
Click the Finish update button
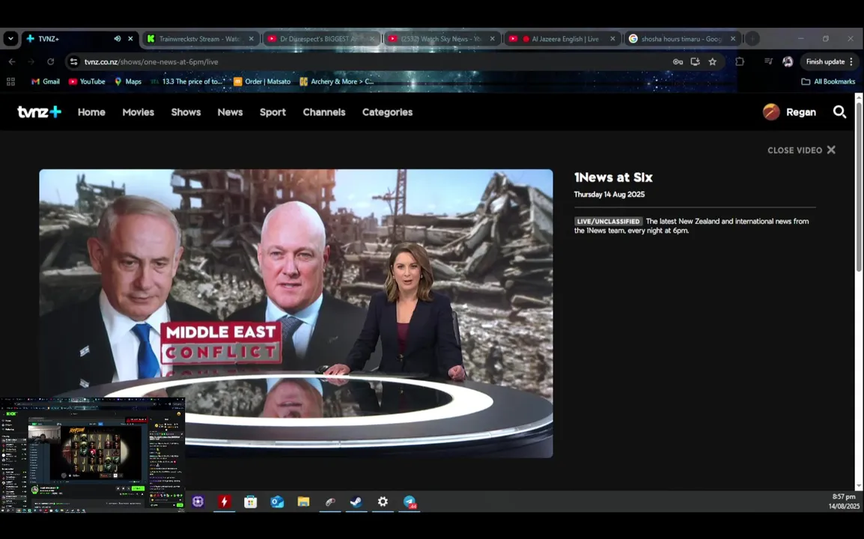click(825, 61)
